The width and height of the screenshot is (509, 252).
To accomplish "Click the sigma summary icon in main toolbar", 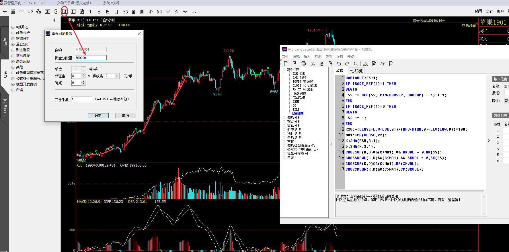I will pyautogui.click(x=47, y=12).
